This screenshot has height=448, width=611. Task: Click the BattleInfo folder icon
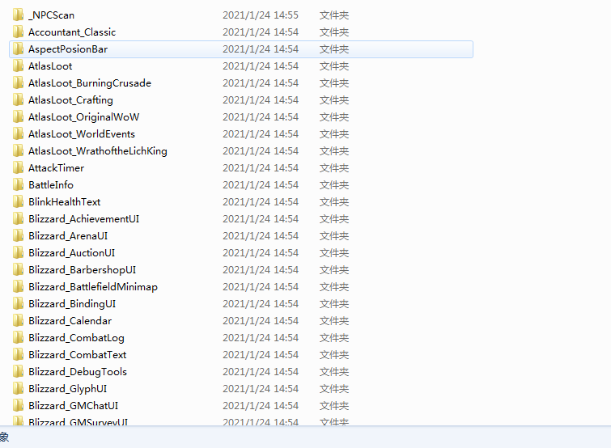pyautogui.click(x=18, y=185)
